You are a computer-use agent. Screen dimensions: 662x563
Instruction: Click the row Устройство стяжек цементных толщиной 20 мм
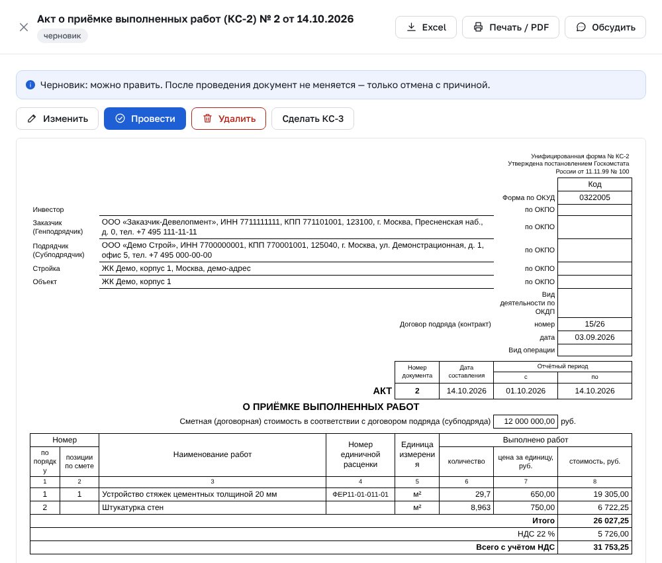point(330,494)
